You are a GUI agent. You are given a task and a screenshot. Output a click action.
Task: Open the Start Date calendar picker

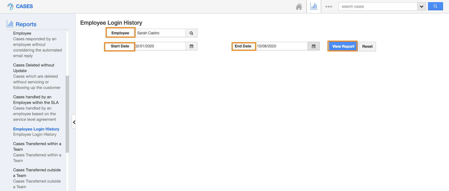[x=191, y=46]
